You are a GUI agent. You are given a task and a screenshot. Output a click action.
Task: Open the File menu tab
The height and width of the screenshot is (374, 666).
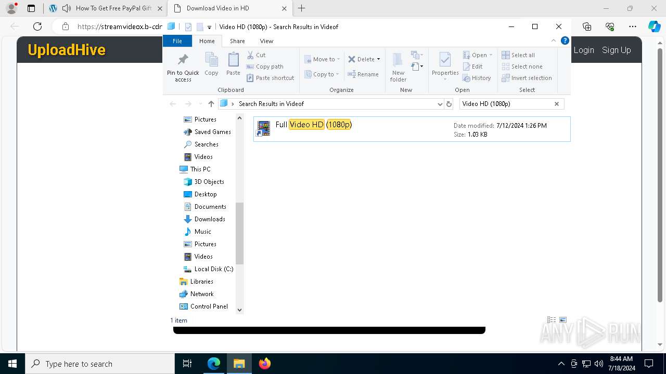coord(177,41)
